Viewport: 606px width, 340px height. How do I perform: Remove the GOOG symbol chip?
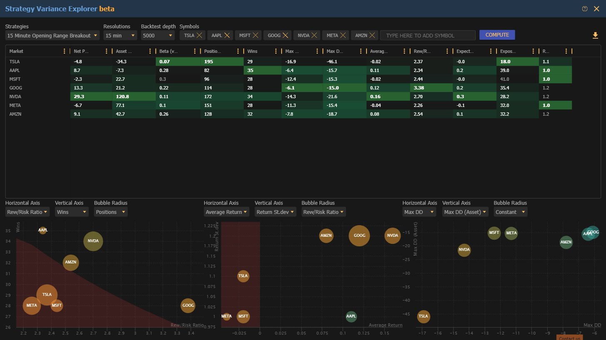[285, 35]
